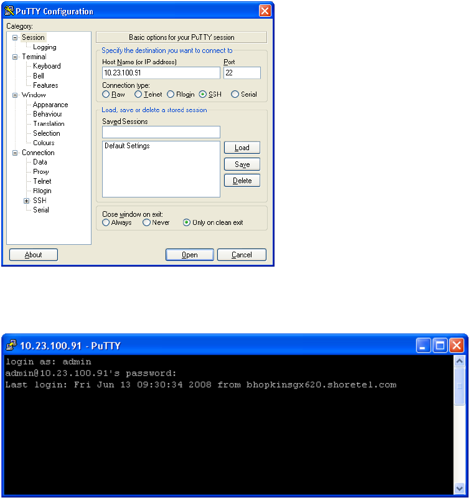470x499 pixels.
Task: Maximize the 10.23.100.91 PuTTY terminal window
Action: coord(440,345)
